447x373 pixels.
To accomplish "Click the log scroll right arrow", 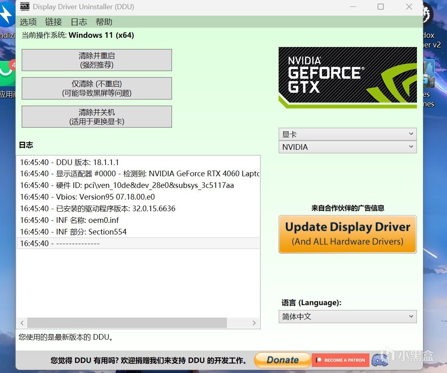I will click(254, 323).
